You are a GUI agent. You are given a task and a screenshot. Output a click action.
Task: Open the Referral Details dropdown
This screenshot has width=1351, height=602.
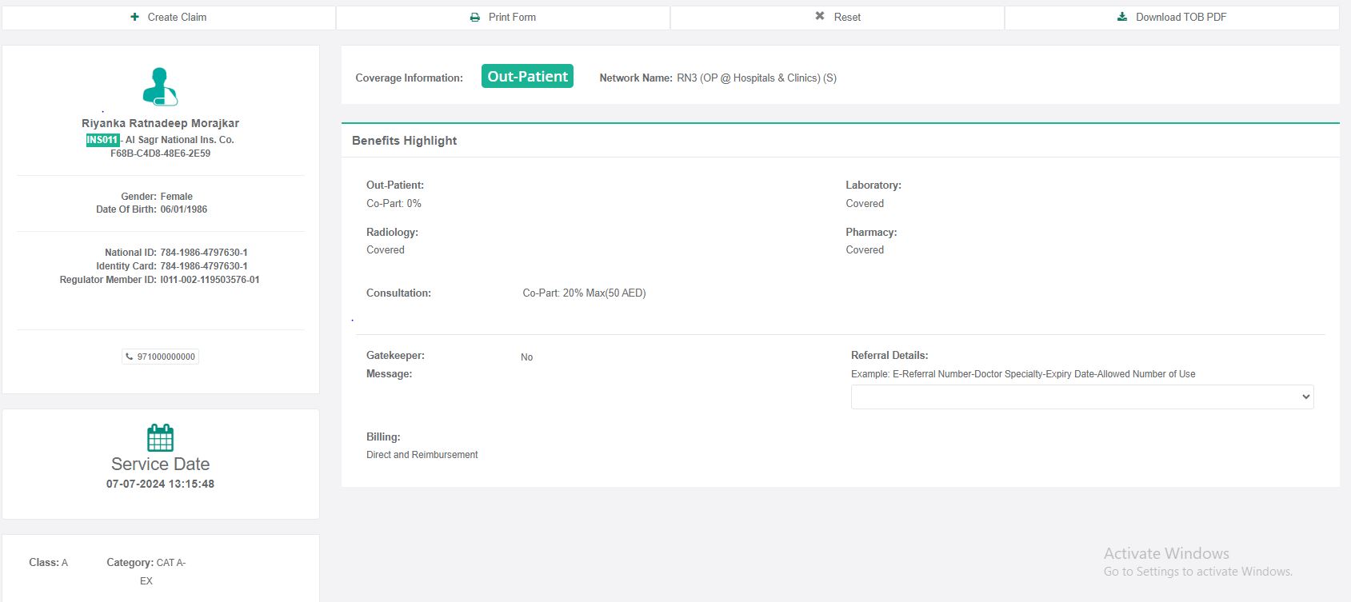tap(1081, 397)
